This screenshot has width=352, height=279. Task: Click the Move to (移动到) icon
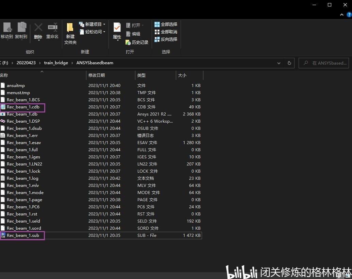pos(7,31)
